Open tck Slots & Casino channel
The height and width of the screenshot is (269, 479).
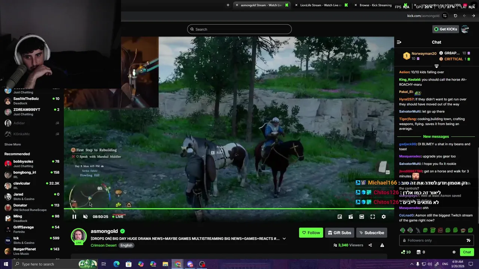point(32,240)
